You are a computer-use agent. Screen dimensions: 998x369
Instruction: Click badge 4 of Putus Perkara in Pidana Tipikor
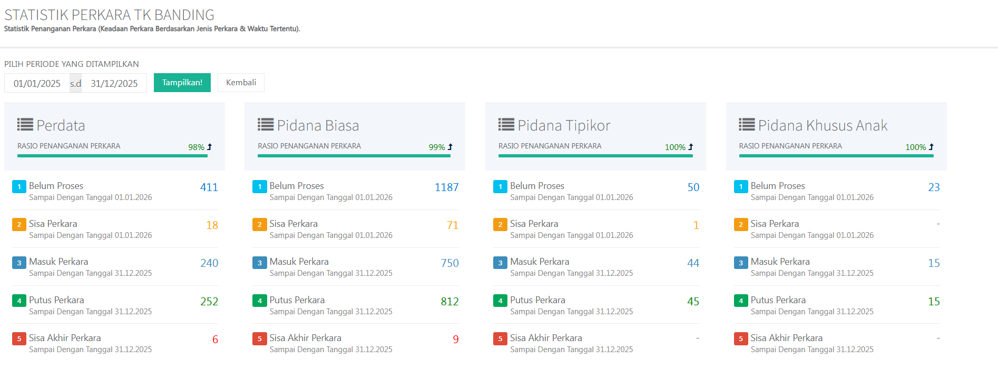click(500, 301)
